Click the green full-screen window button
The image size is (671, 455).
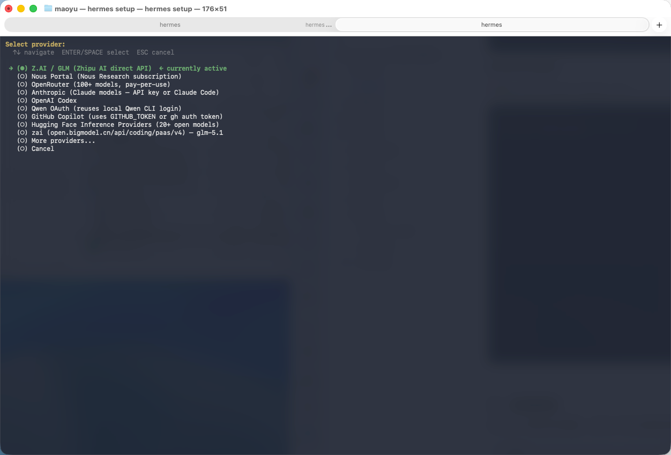click(x=33, y=9)
